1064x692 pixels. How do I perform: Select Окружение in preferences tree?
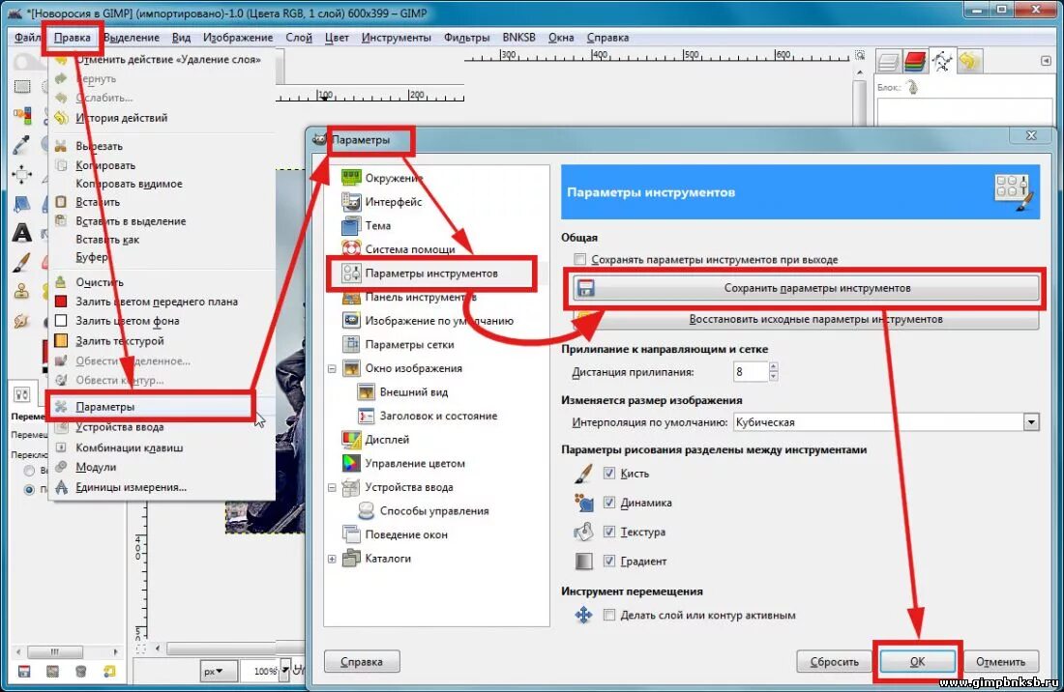pyautogui.click(x=394, y=178)
